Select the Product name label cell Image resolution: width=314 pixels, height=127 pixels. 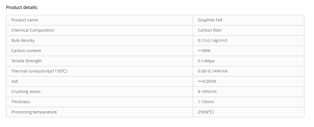click(25, 20)
